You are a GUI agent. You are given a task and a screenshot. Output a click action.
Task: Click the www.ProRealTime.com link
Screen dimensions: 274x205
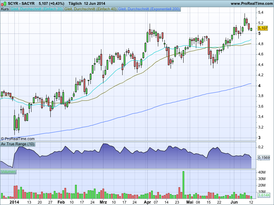click(x=252, y=3)
